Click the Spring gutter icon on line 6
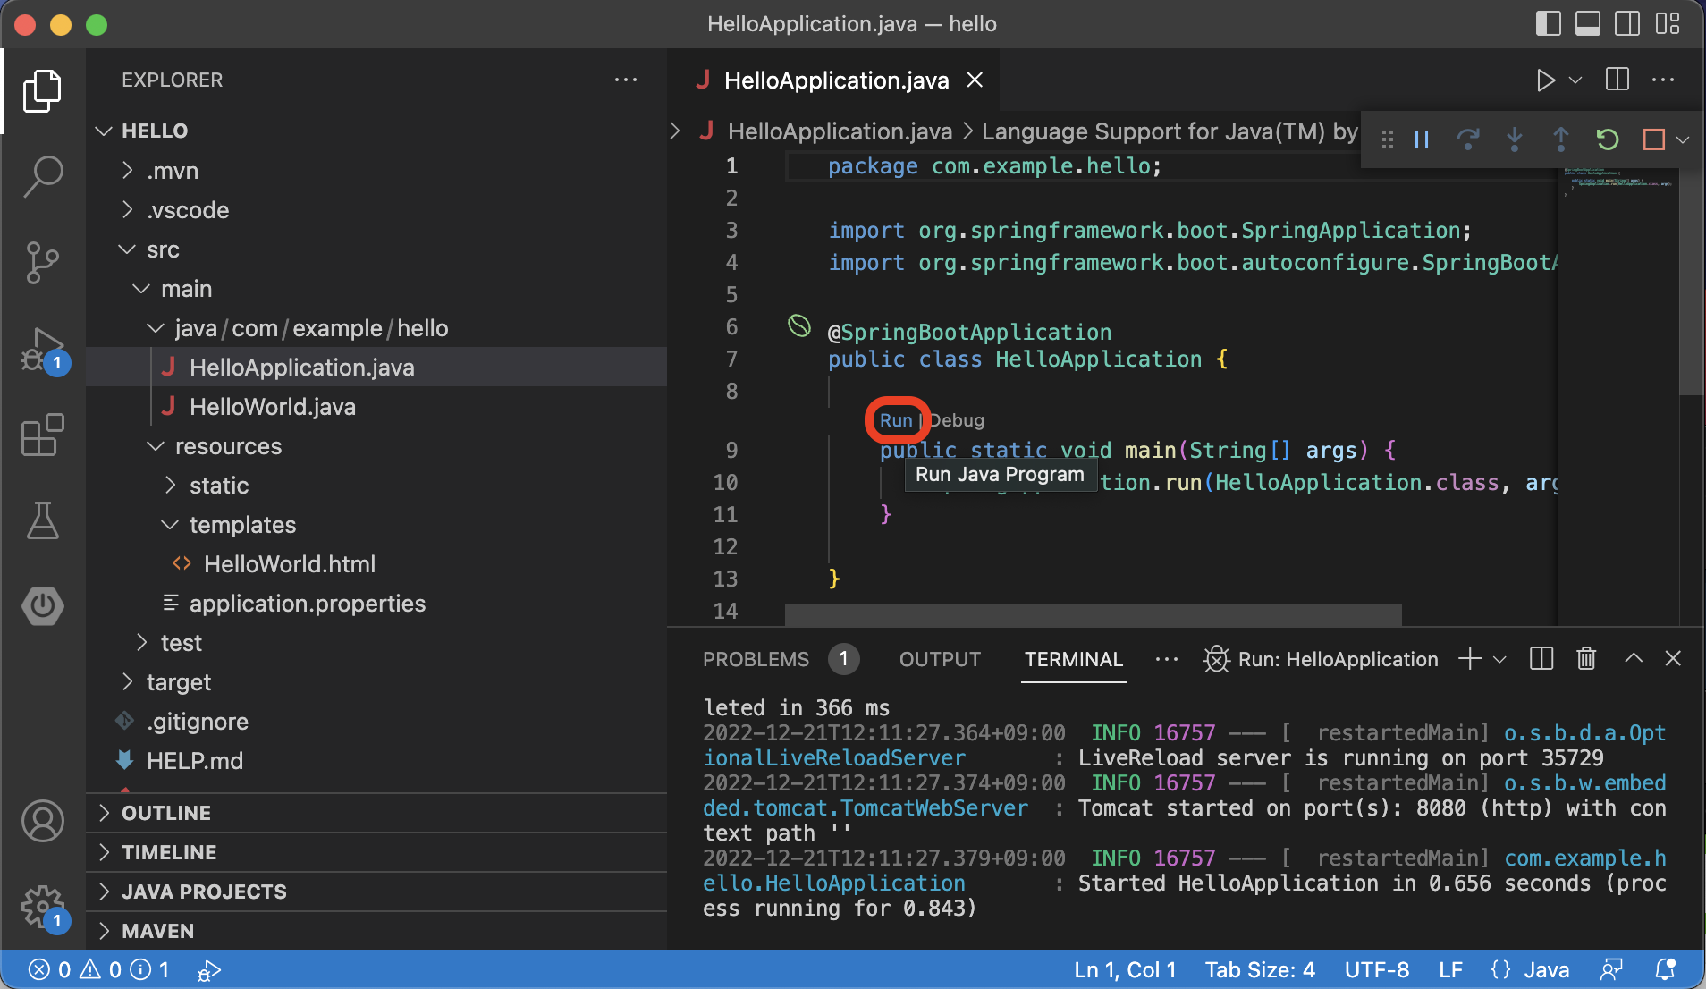 [798, 326]
